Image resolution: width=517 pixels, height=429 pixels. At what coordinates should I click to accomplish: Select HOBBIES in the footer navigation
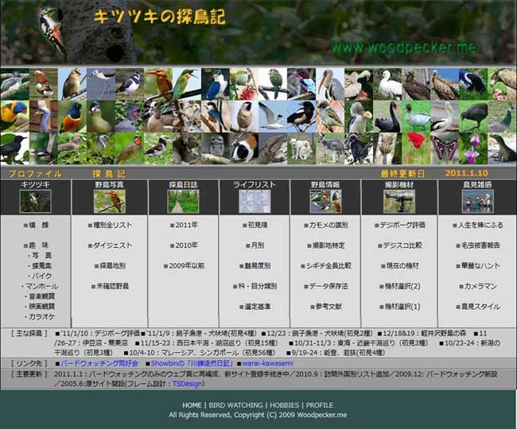click(286, 405)
